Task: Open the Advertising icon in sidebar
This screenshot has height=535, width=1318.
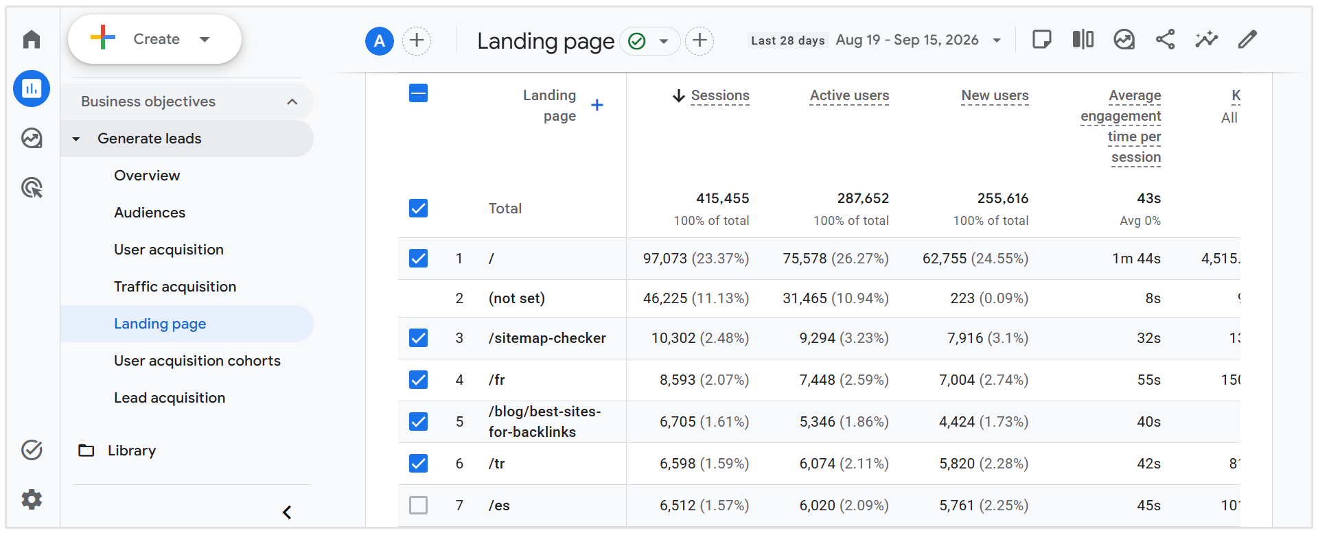Action: pyautogui.click(x=32, y=187)
